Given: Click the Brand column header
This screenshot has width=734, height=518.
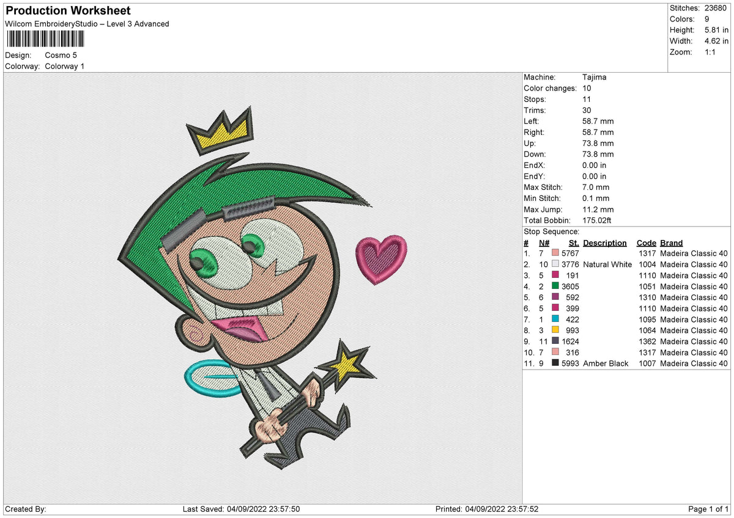Looking at the screenshot, I should tap(672, 243).
